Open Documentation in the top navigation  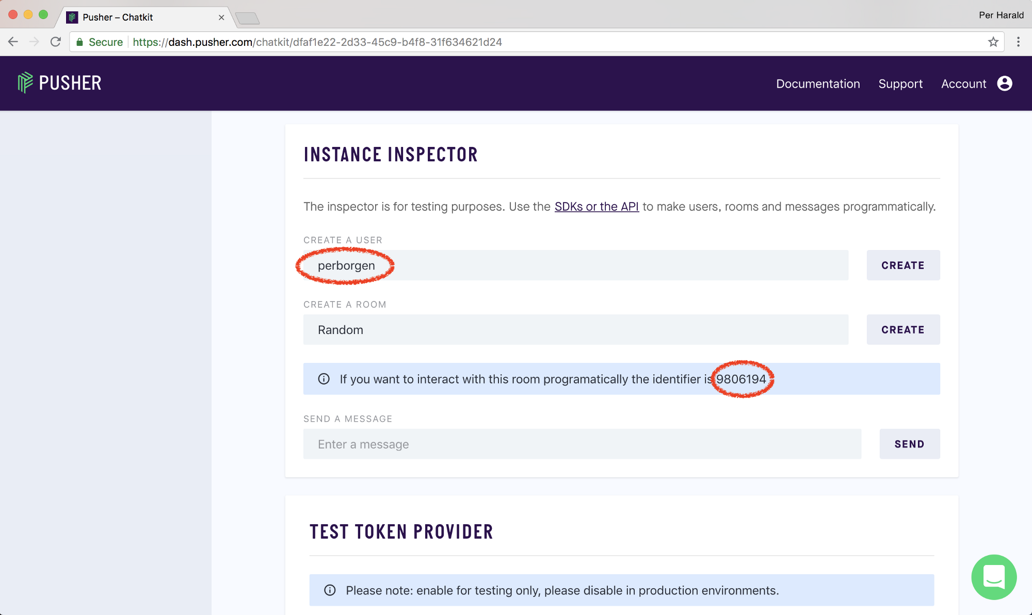[818, 84]
